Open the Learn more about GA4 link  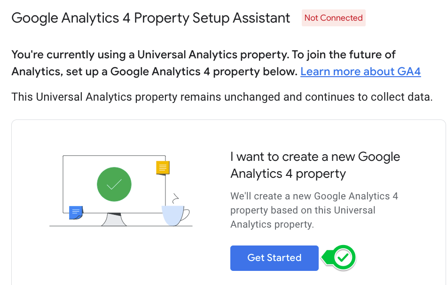coord(360,71)
